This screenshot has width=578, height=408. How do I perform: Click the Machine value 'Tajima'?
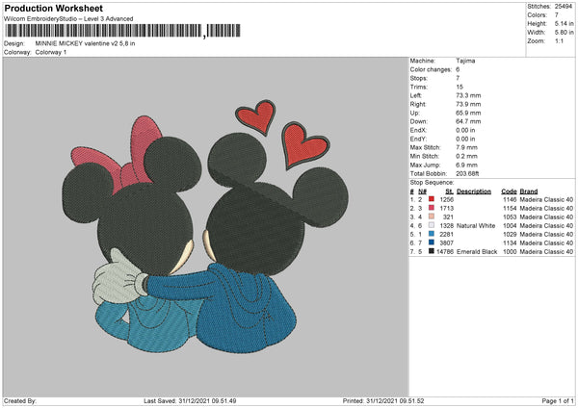[465, 61]
